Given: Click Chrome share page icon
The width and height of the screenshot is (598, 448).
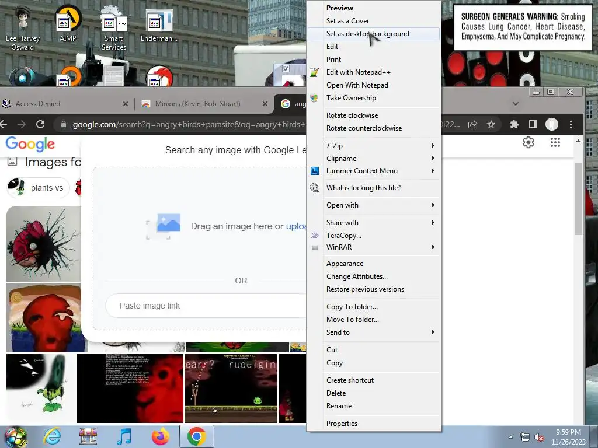Looking at the screenshot, I should [x=472, y=124].
